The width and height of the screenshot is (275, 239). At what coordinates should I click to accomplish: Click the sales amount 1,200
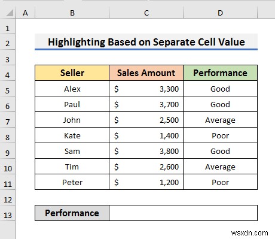tap(146, 182)
